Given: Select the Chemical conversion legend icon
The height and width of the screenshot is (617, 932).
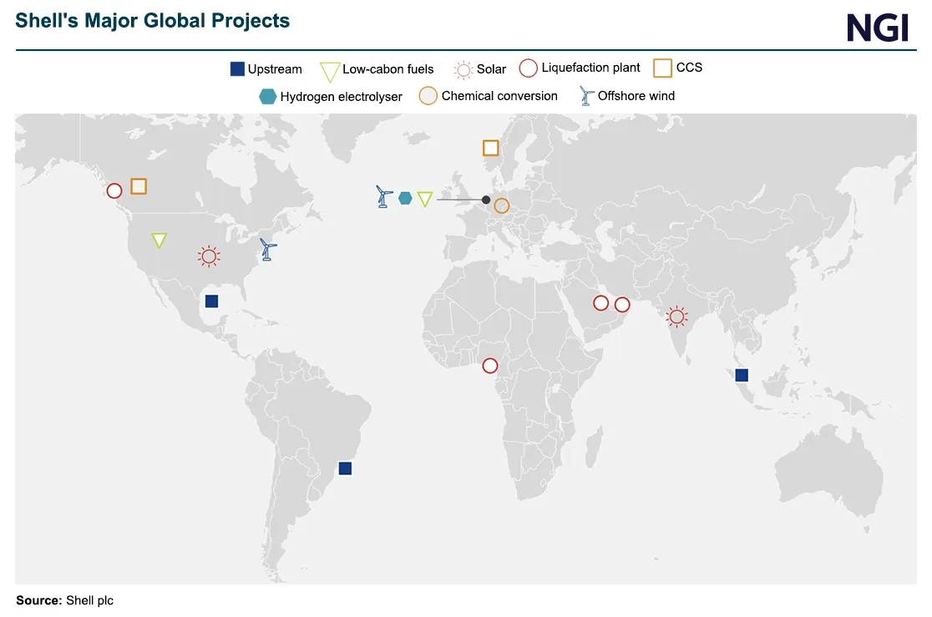Looking at the screenshot, I should (428, 96).
